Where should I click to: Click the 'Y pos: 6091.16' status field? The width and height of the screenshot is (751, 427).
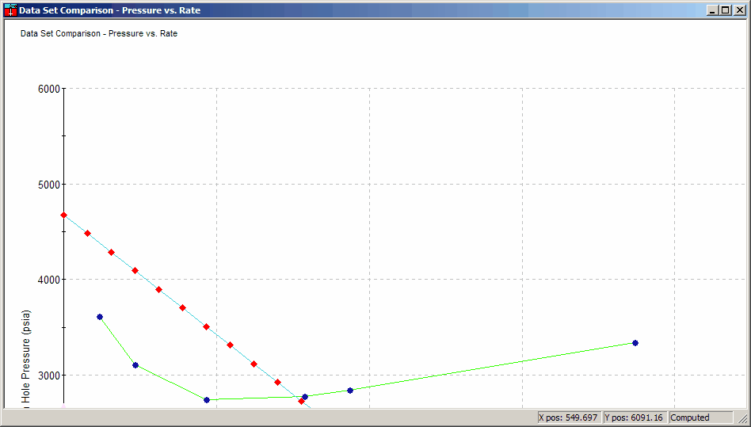[x=635, y=417]
